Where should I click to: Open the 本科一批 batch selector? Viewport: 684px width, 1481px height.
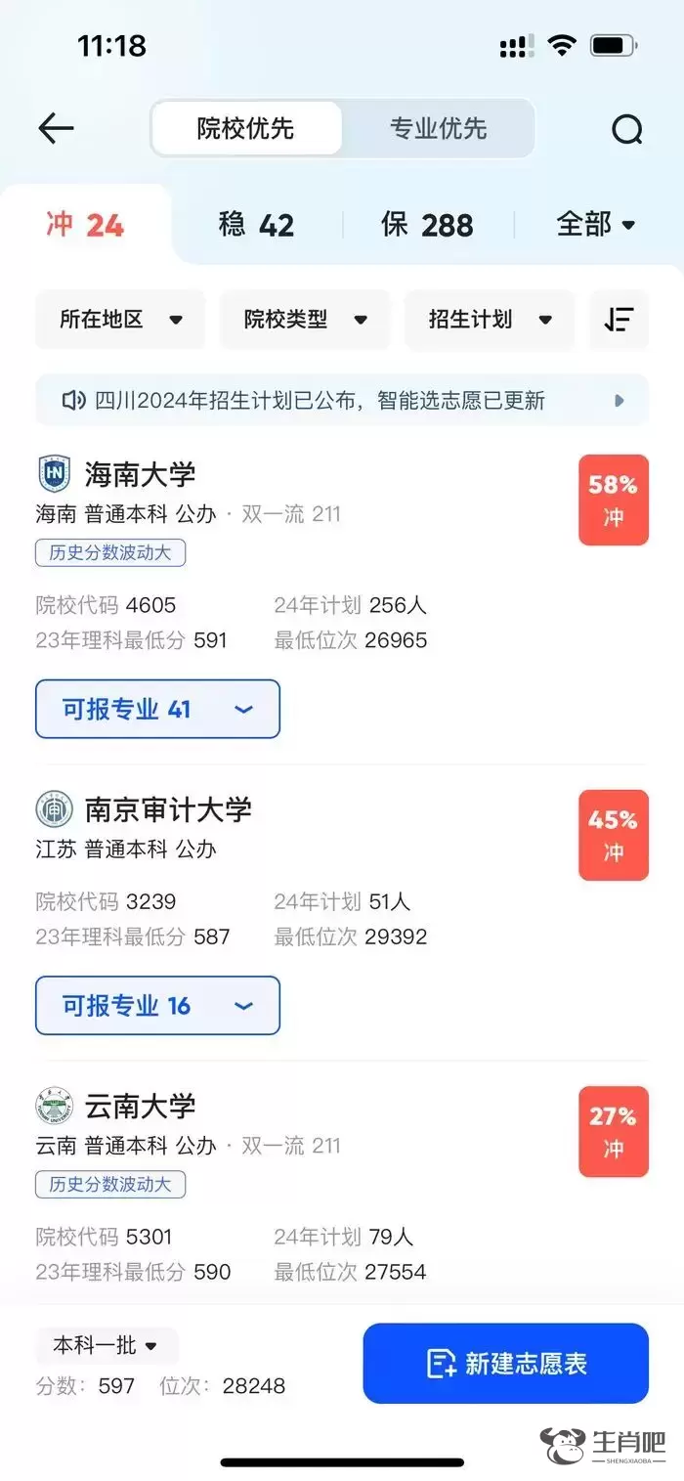(107, 1346)
